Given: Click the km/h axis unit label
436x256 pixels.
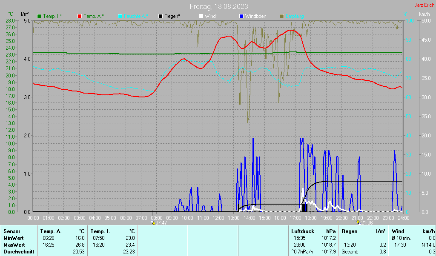Looking at the screenshot, I should point(424,14).
